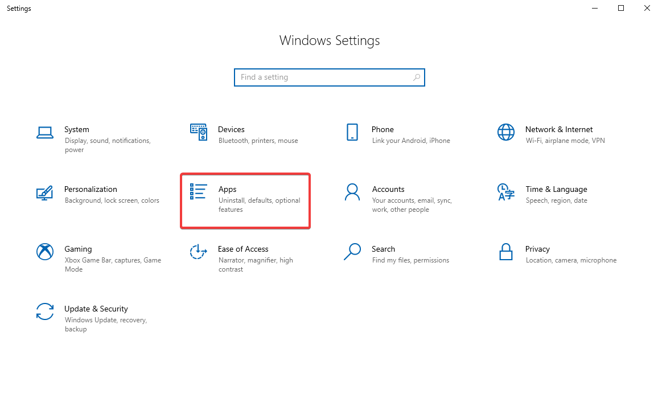Click the Windows Settings heading

329,40
